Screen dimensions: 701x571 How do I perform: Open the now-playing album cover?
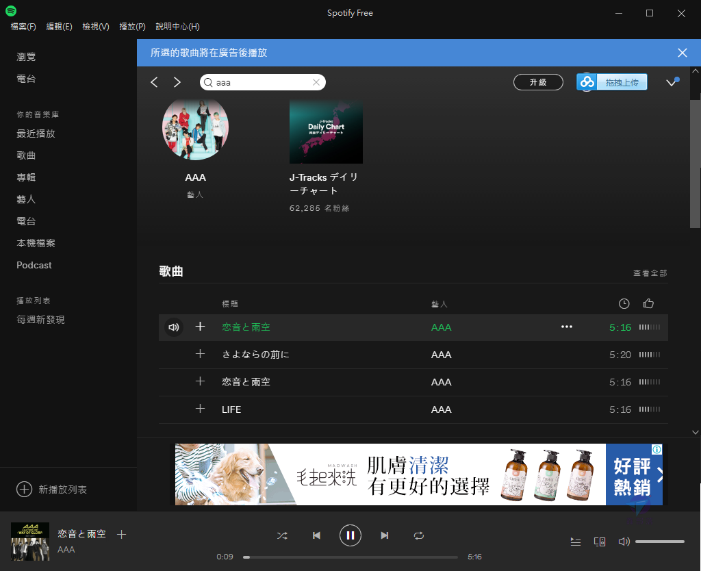pyautogui.click(x=30, y=542)
